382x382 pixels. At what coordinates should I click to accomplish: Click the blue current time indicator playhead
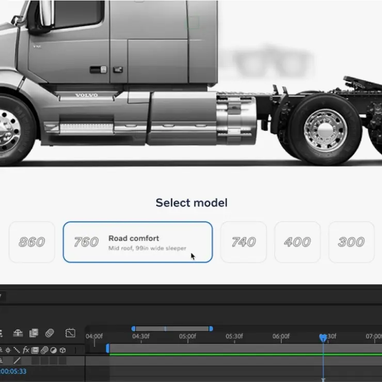[x=323, y=338]
